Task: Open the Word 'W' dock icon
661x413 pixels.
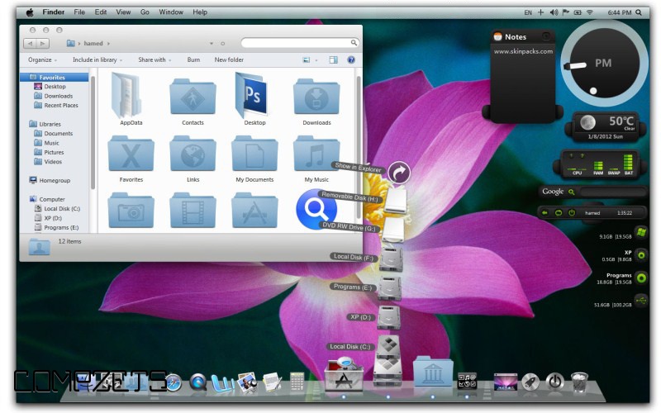Action: tap(222, 383)
